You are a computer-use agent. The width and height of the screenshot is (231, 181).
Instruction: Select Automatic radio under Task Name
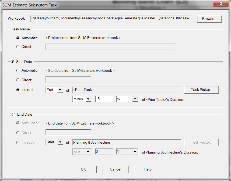[18, 38]
